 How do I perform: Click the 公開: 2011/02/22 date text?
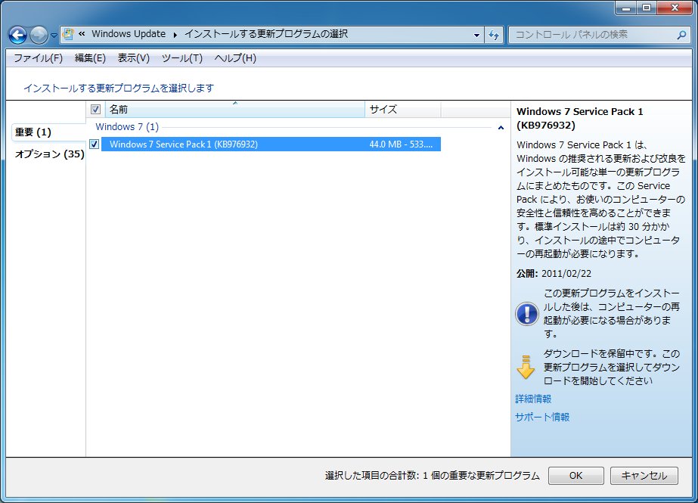tap(554, 273)
